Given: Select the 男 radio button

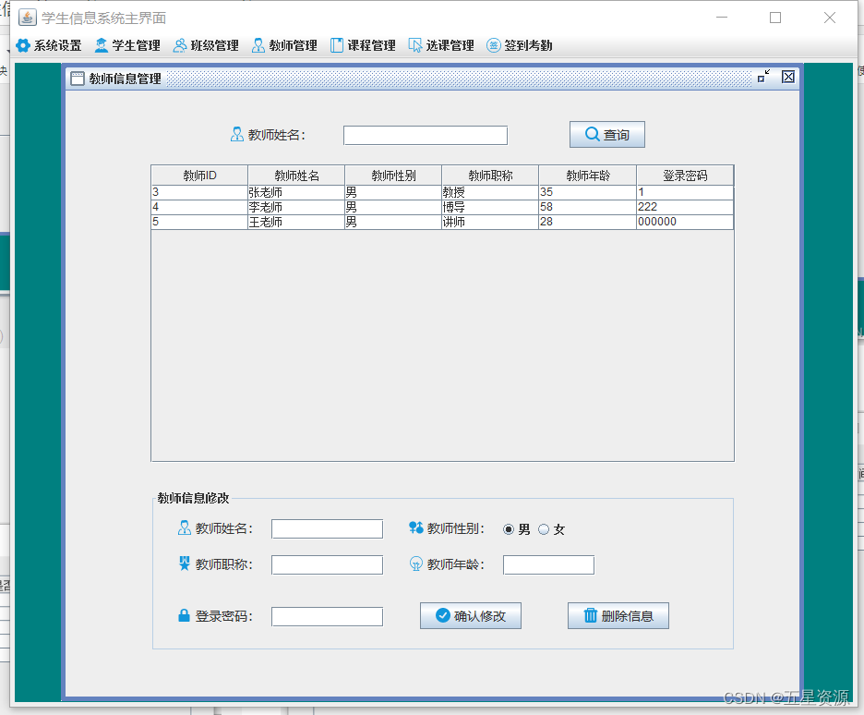Looking at the screenshot, I should (x=509, y=529).
